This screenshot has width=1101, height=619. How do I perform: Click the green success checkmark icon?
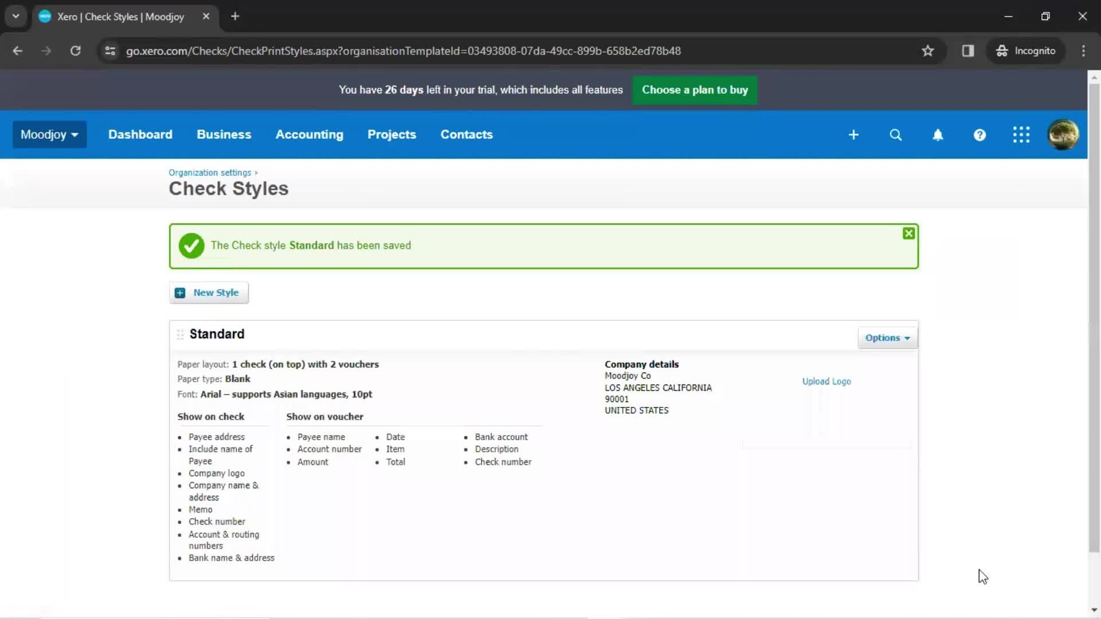click(192, 246)
